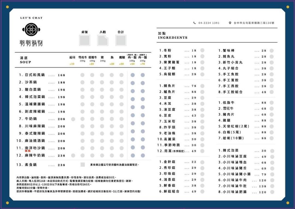
Task: Click the 台中市北屯區 address text
Action: [x=254, y=23]
